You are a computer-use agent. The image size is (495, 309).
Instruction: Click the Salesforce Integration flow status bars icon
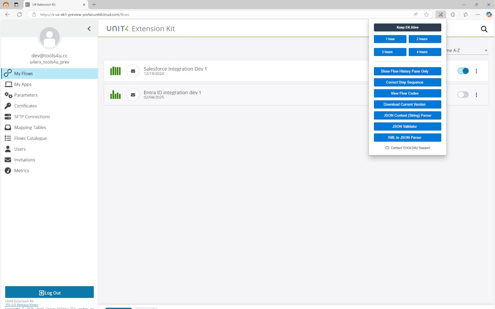(x=115, y=71)
